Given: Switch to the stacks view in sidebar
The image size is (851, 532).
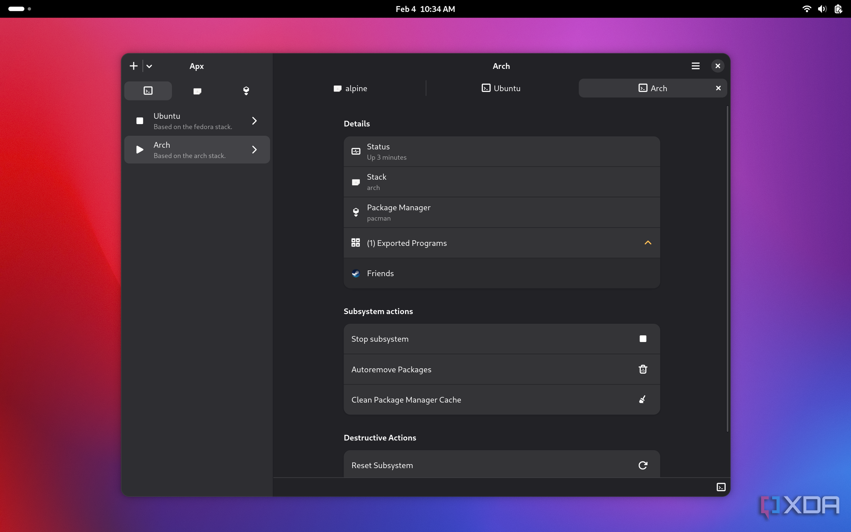Looking at the screenshot, I should click(197, 91).
